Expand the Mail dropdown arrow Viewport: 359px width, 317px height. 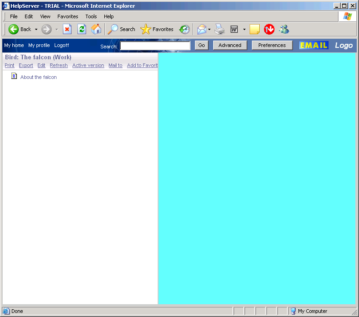(x=209, y=29)
